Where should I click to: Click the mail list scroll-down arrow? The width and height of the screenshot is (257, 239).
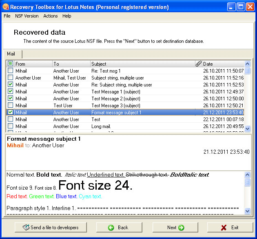point(247,128)
